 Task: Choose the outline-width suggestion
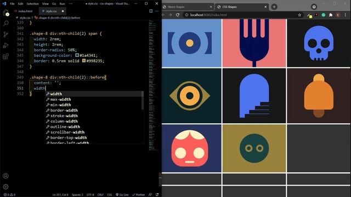coord(94,126)
